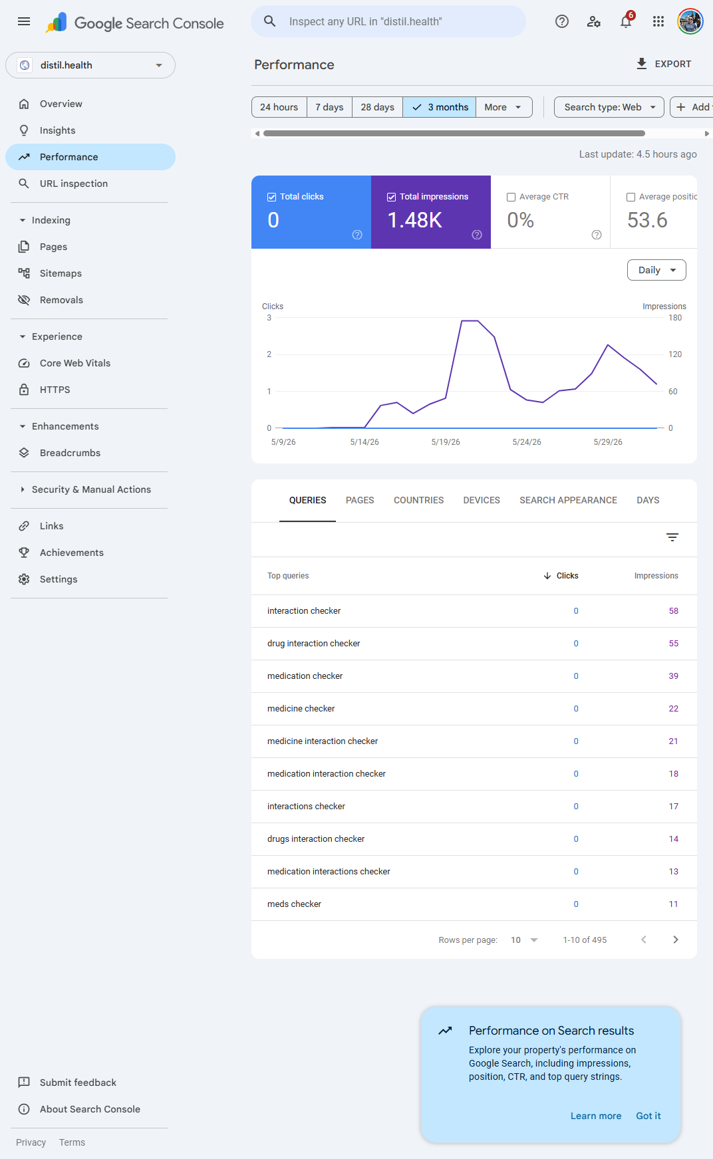Click the Add filter button
Screen dimensions: 713x1159
(692, 107)
